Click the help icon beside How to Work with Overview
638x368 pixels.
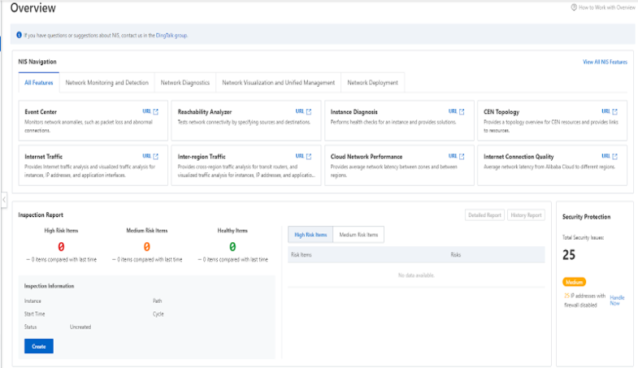pos(574,7)
